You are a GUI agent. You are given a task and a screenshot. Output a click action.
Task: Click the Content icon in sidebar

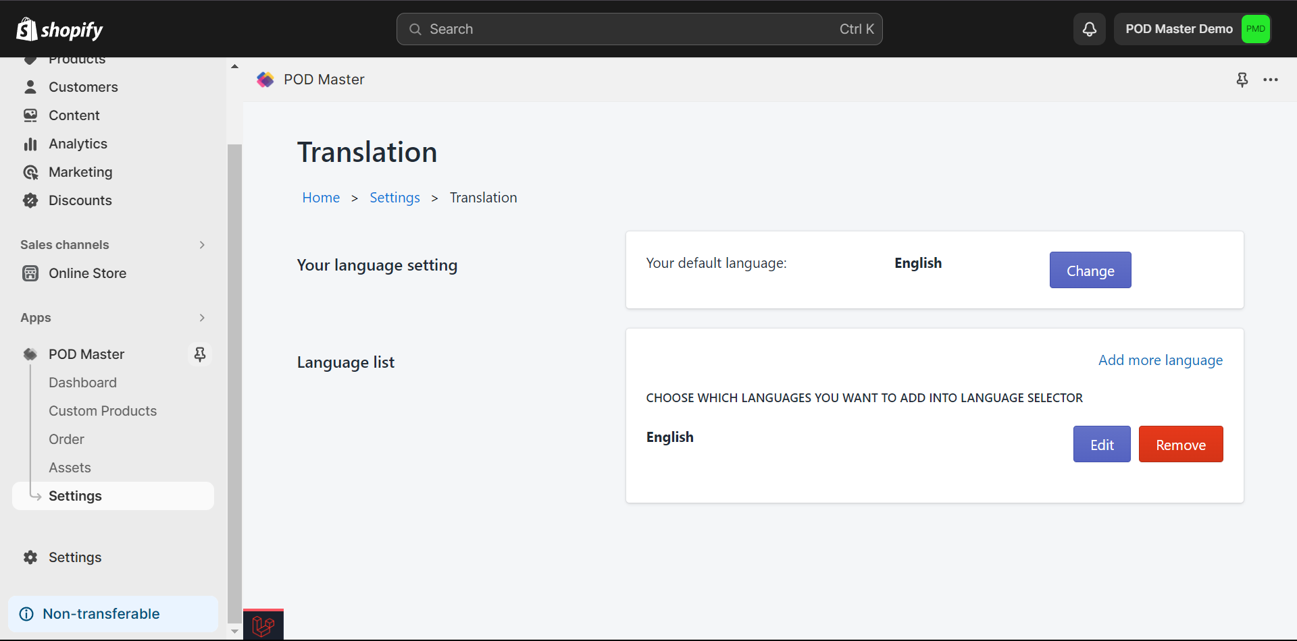click(30, 115)
